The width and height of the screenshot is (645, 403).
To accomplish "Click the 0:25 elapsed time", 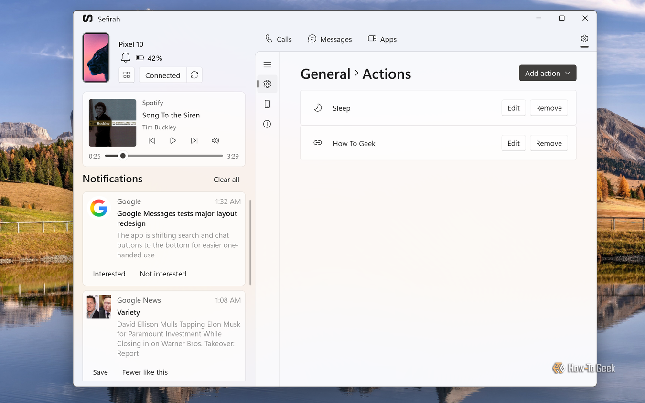I will [x=95, y=156].
